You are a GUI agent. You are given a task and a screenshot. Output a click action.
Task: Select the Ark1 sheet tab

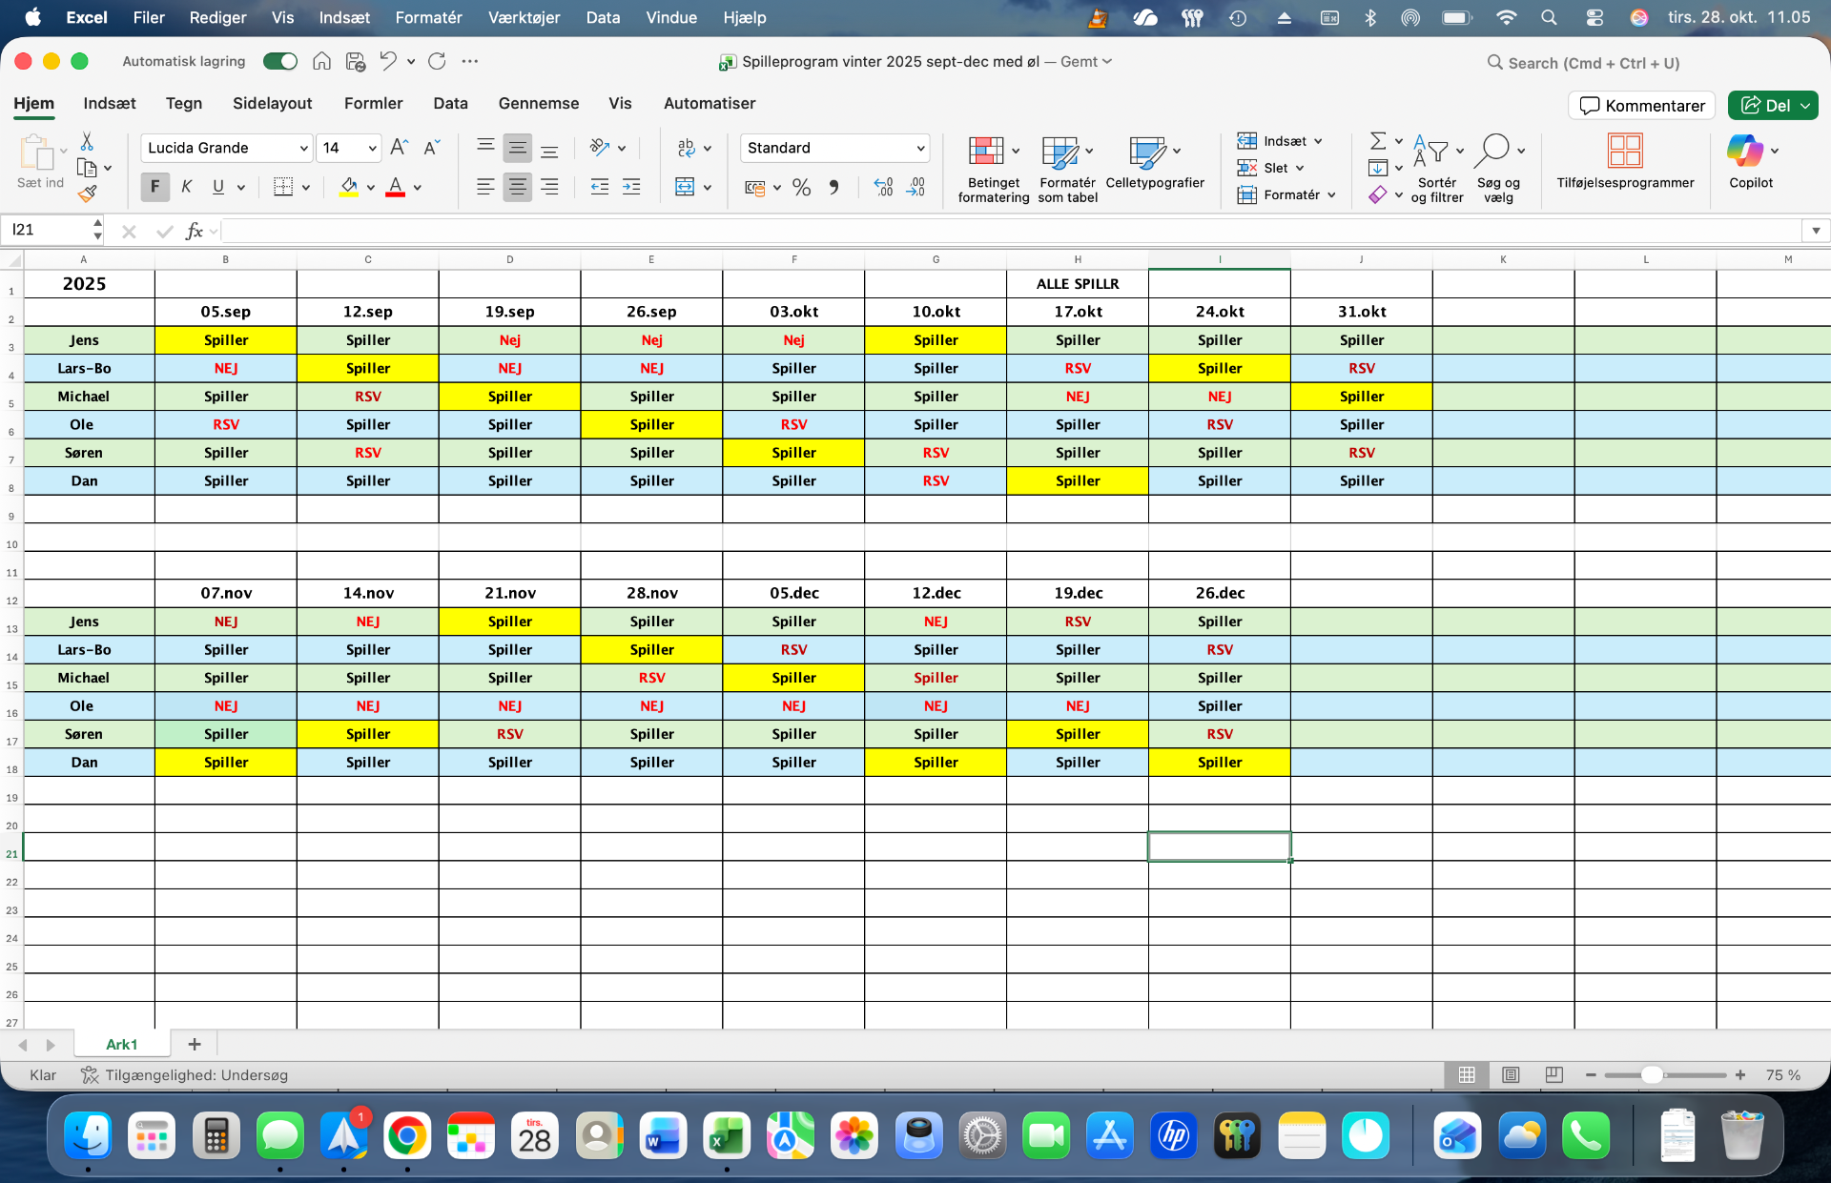click(x=122, y=1044)
